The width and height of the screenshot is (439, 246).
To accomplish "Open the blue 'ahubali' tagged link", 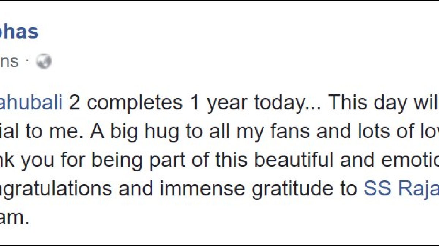I will pos(31,104).
